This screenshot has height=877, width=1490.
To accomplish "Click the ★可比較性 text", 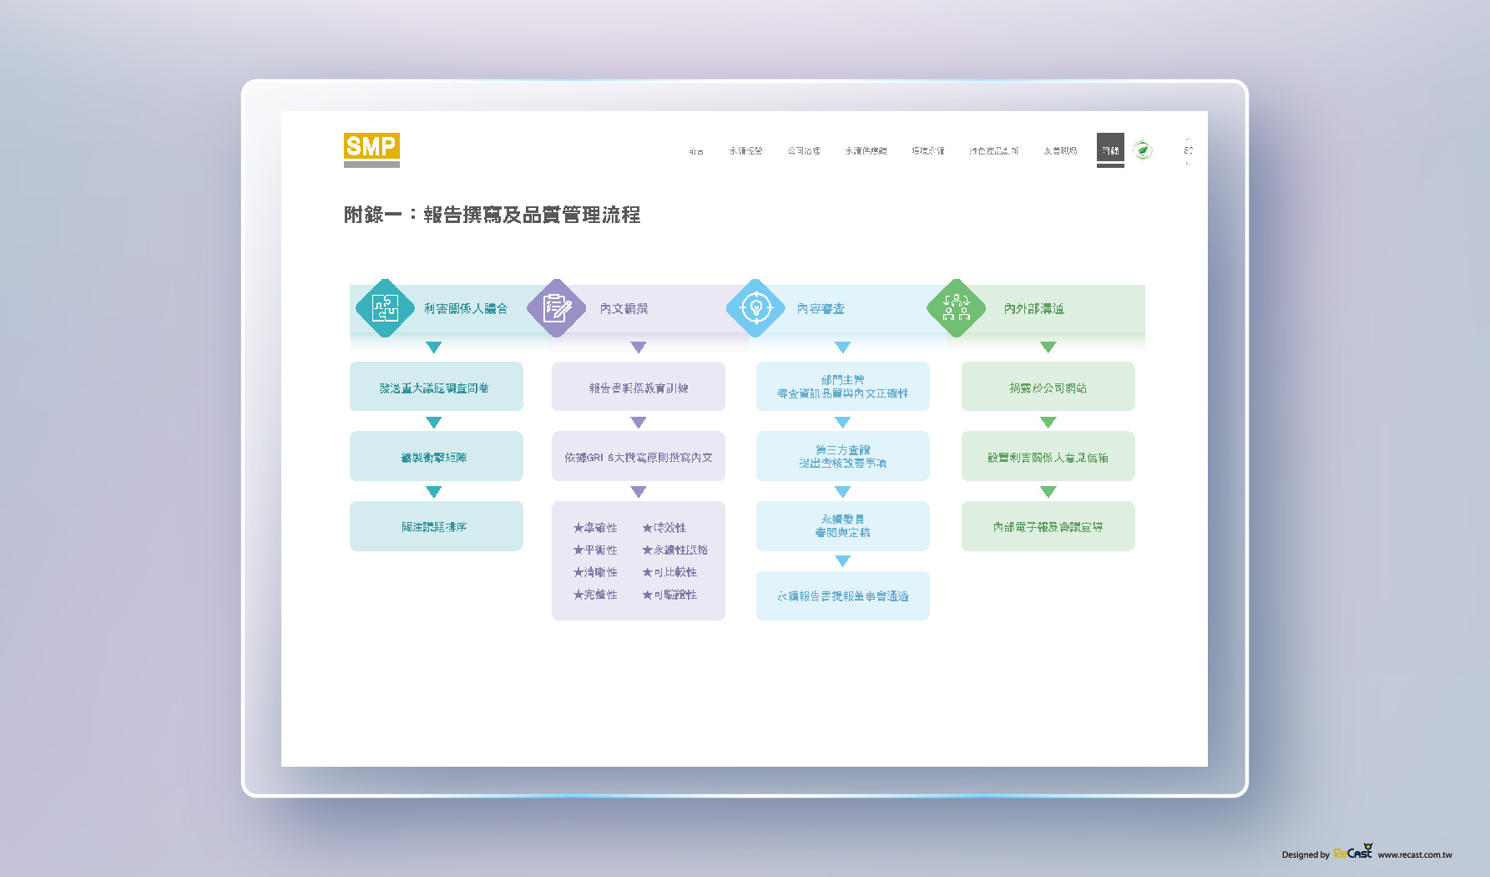I will [x=669, y=572].
